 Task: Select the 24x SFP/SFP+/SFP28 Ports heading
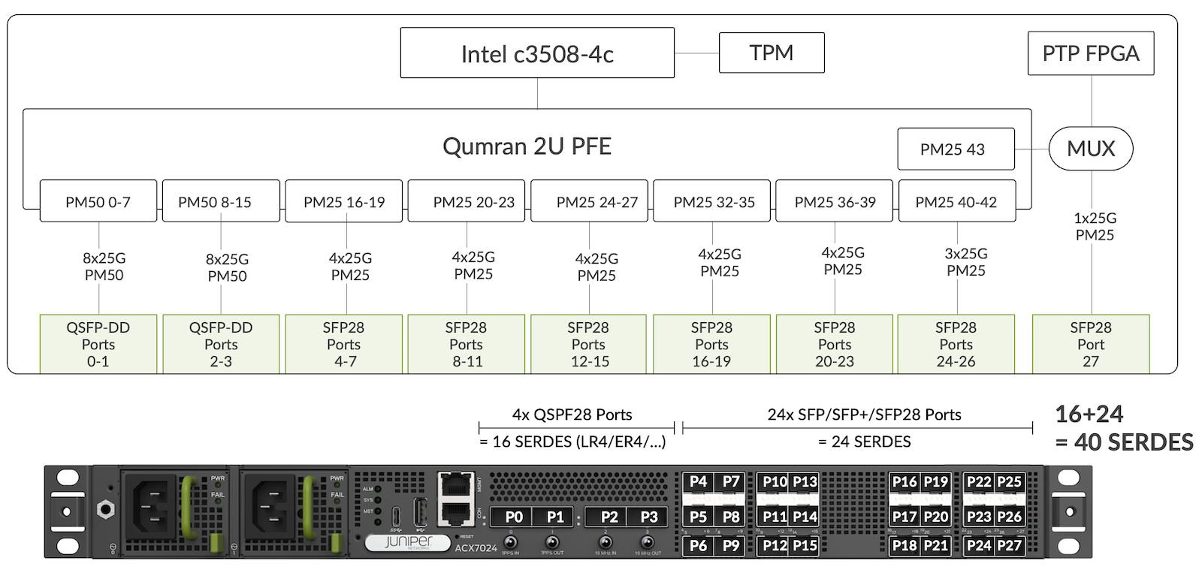864,415
